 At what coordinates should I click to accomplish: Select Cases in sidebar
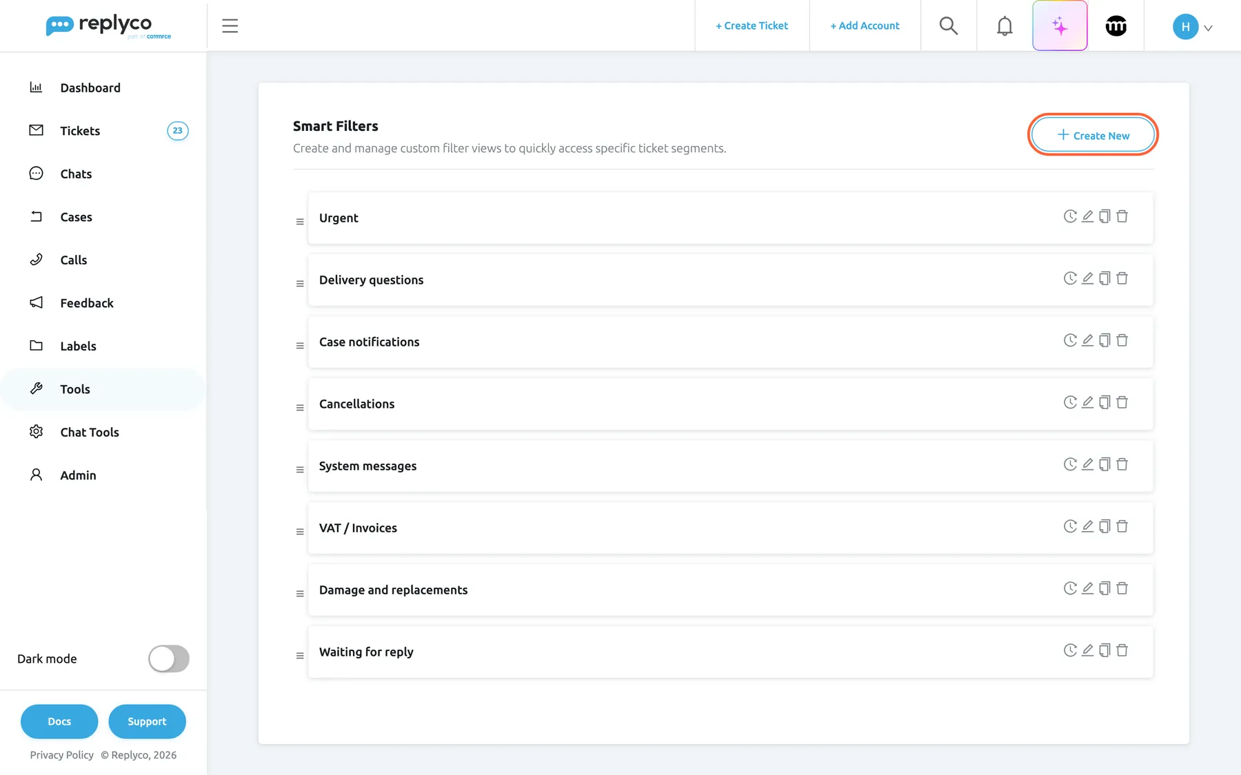tap(103, 217)
